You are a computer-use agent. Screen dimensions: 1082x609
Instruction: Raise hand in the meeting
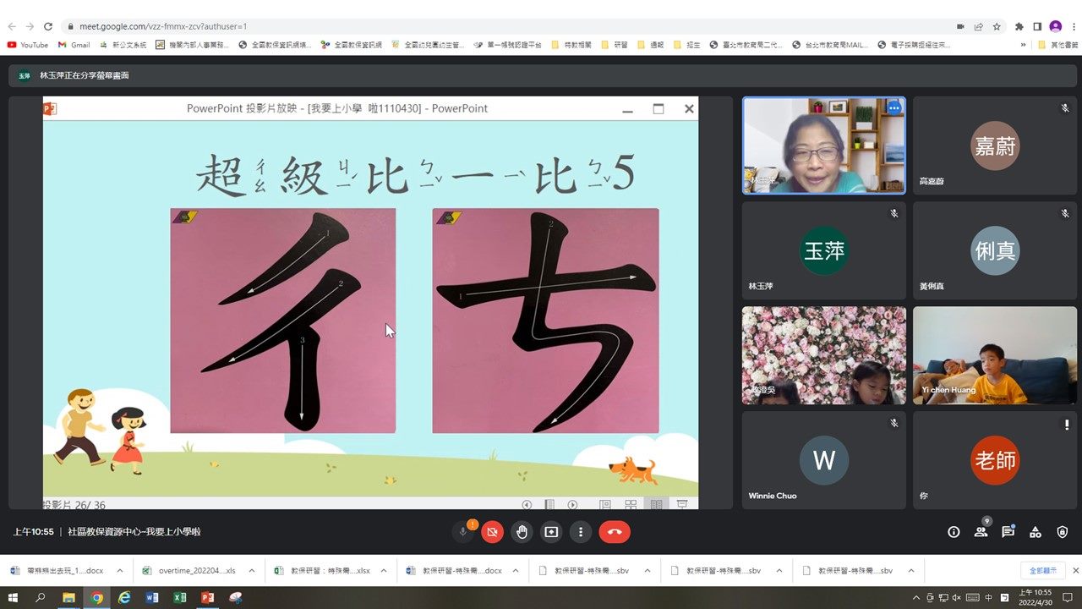point(522,532)
